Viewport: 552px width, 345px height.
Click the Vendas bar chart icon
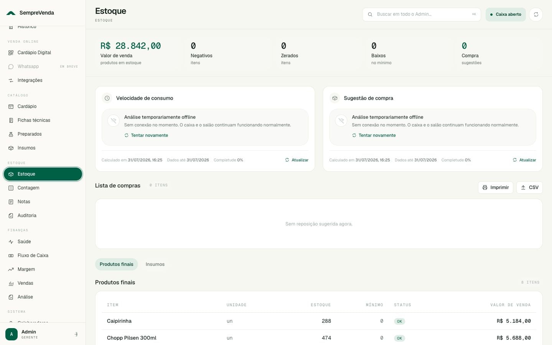coord(11,283)
